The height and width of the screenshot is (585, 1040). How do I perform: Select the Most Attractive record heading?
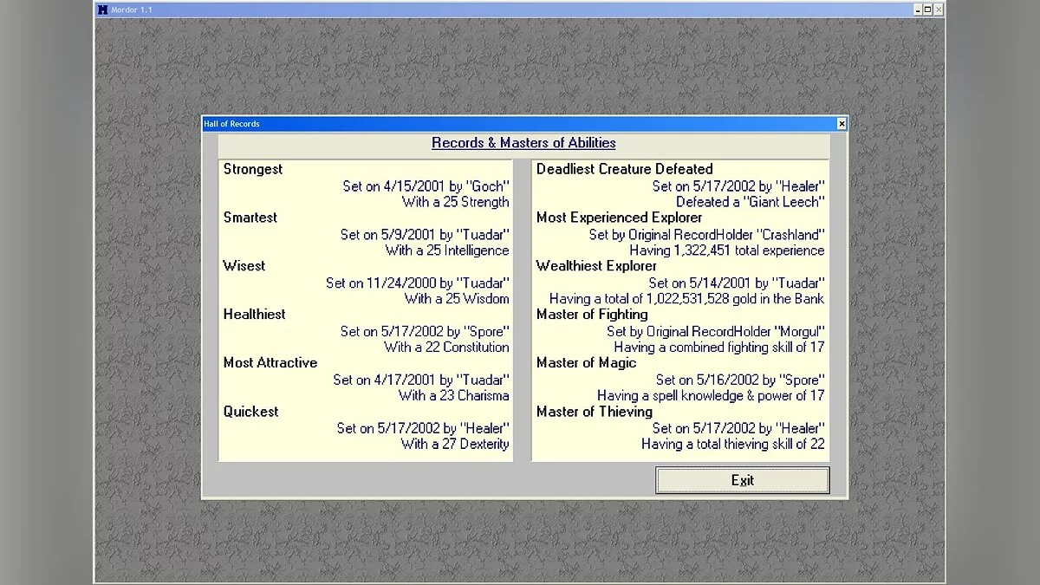[270, 363]
